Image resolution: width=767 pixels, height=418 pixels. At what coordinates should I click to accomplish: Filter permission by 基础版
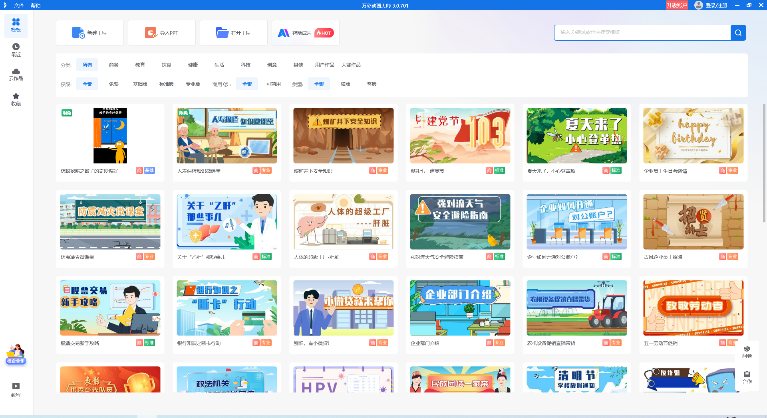pyautogui.click(x=140, y=84)
